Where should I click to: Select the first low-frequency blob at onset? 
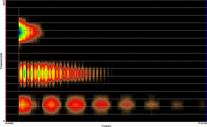(x=25, y=105)
